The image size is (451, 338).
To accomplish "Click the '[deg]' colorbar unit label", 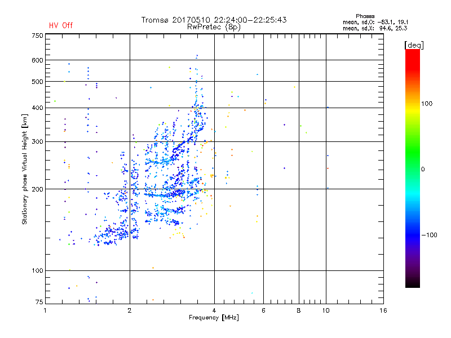I will [414, 45].
